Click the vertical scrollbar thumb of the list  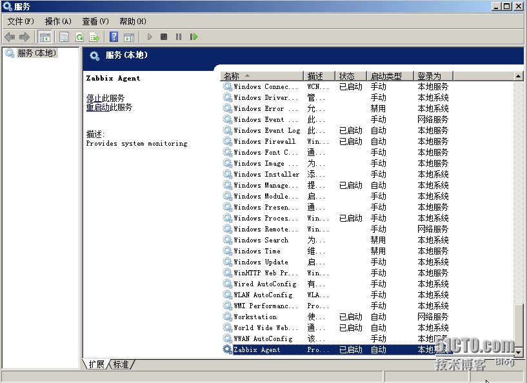point(518,326)
